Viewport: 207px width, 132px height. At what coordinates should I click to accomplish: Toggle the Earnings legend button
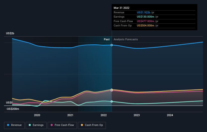tap(36, 125)
